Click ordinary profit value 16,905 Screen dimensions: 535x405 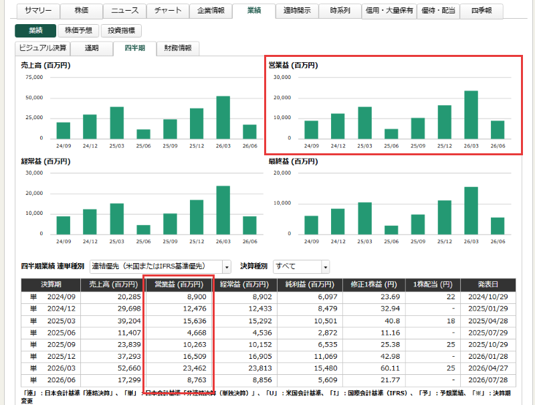click(x=260, y=357)
